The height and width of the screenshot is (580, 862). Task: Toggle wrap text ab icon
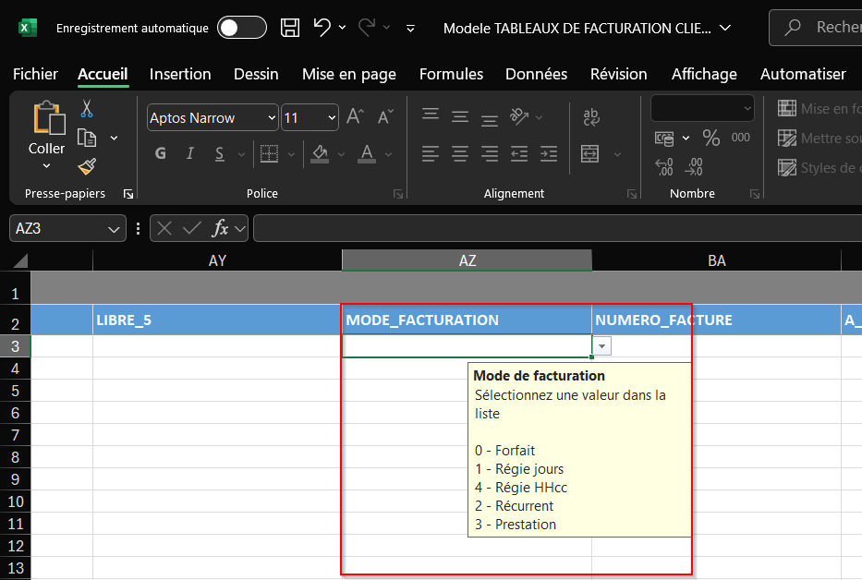tap(590, 116)
